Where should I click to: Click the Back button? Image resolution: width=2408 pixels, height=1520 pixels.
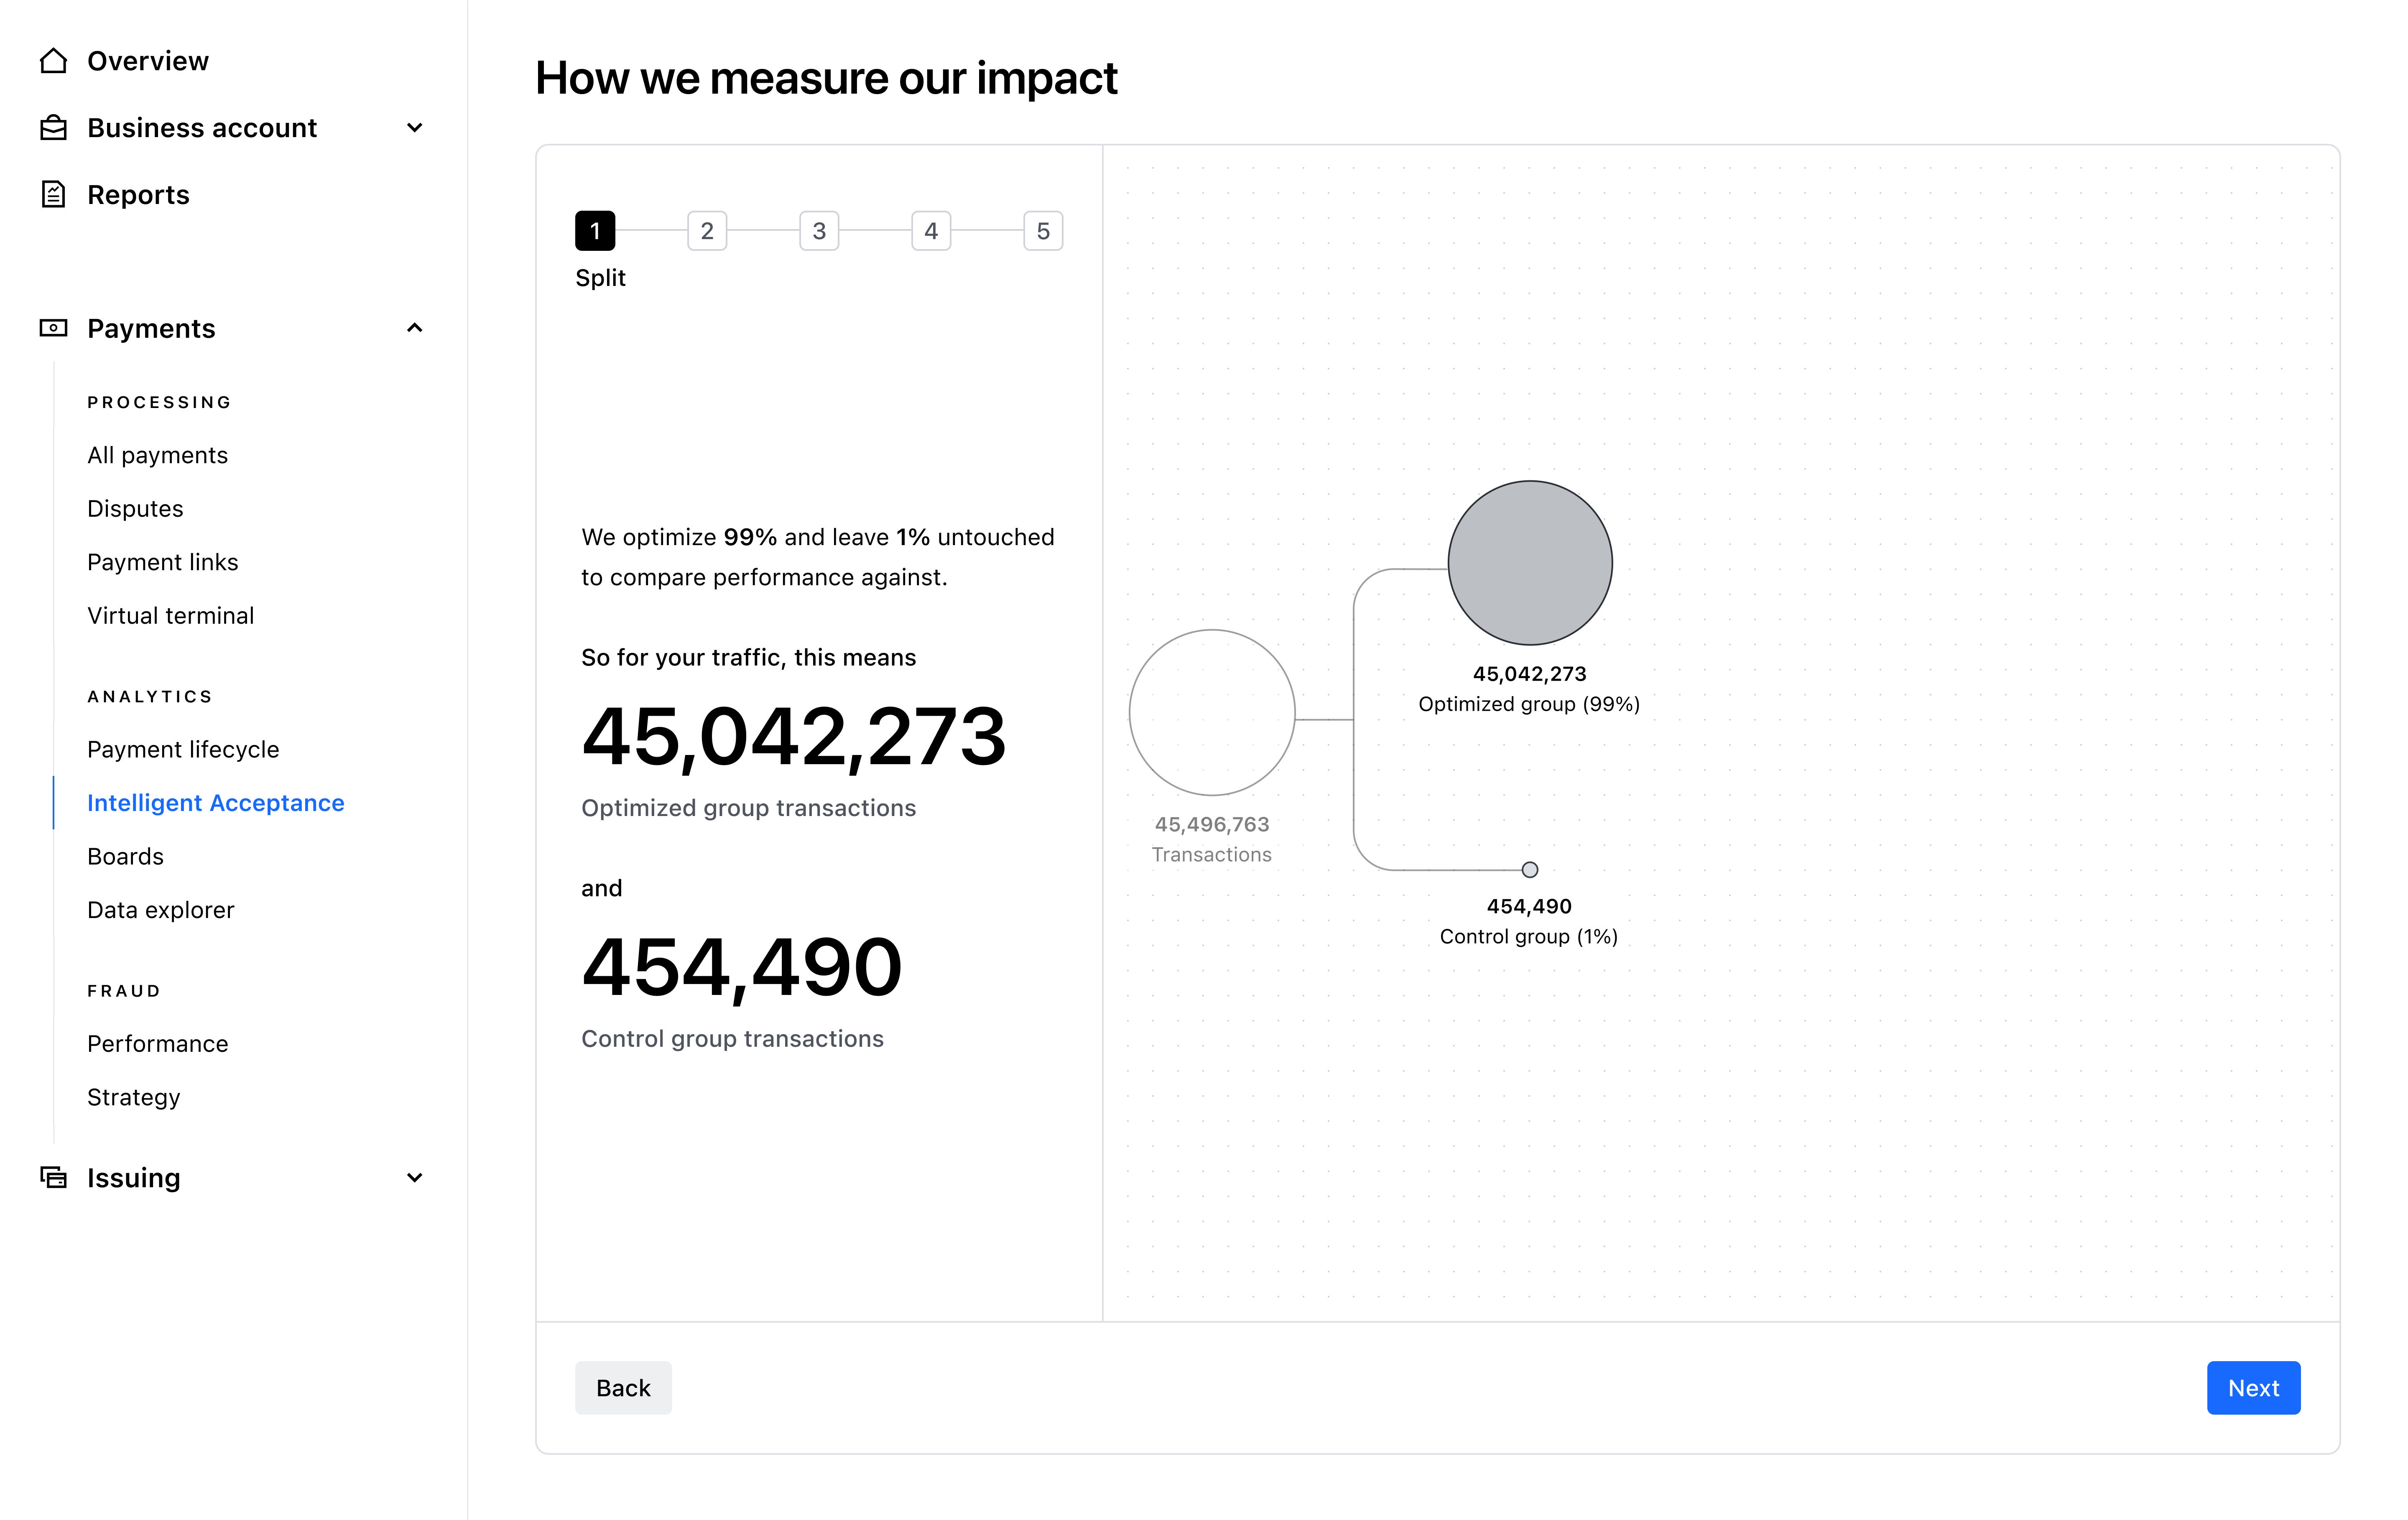(x=623, y=1387)
